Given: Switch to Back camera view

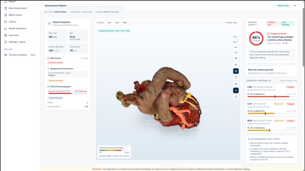Looking at the screenshot, I should pos(235,42).
